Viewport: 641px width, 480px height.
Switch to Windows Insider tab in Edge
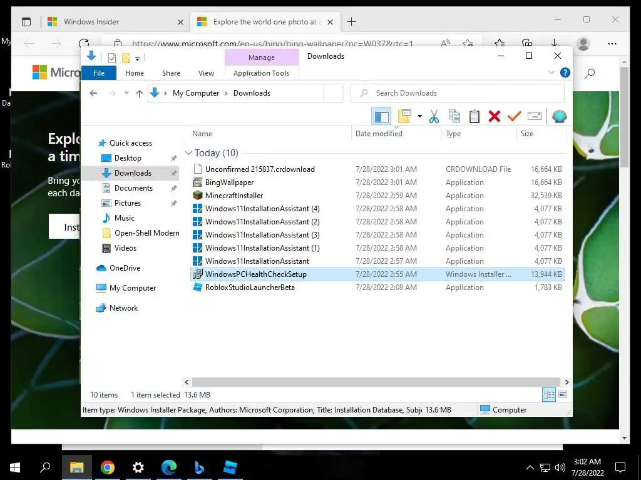[x=116, y=22]
